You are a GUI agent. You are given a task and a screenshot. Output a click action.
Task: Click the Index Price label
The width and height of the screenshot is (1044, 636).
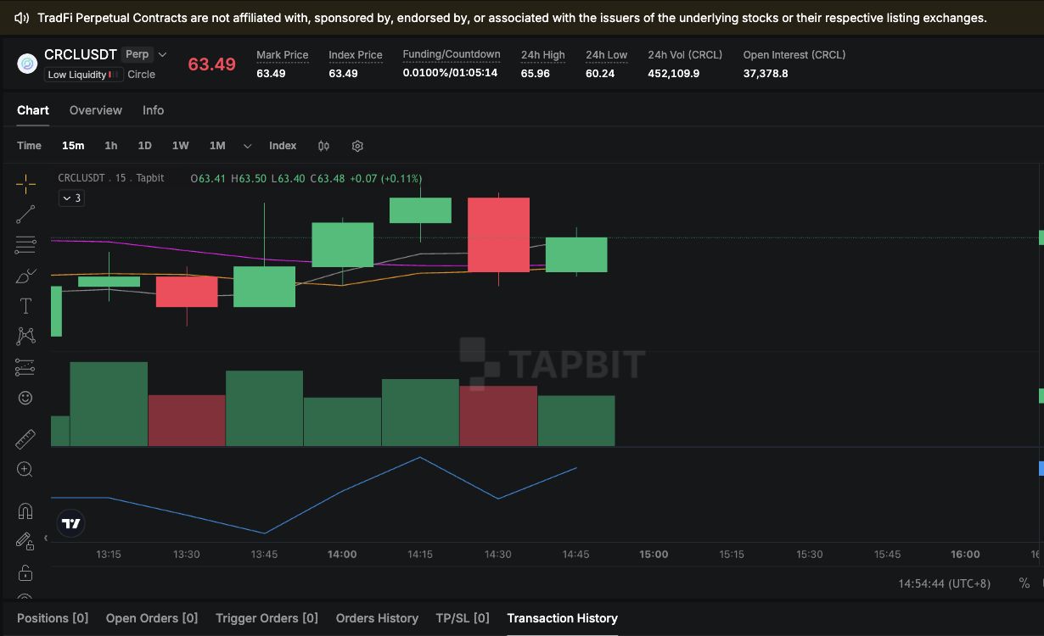(x=356, y=55)
